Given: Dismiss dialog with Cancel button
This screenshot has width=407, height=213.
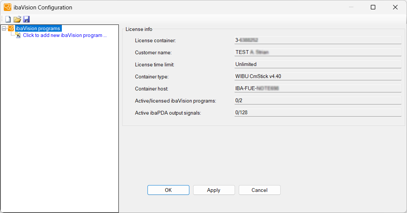Looking at the screenshot, I should point(260,190).
